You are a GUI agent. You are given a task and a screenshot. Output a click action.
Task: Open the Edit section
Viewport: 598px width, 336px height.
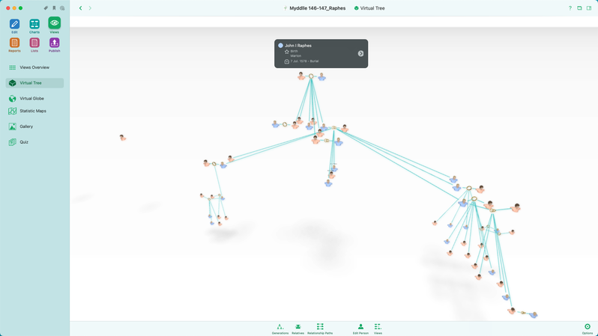14,25
